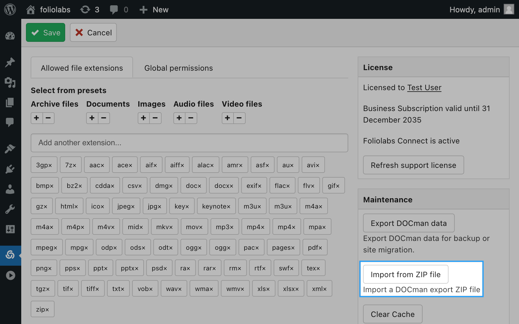The image size is (519, 324).
Task: Remove the zip extension tag
Action: click(x=47, y=310)
